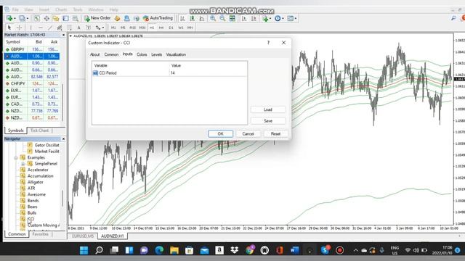The width and height of the screenshot is (465, 261).
Task: Click the Save button for inputs
Action: point(268,121)
